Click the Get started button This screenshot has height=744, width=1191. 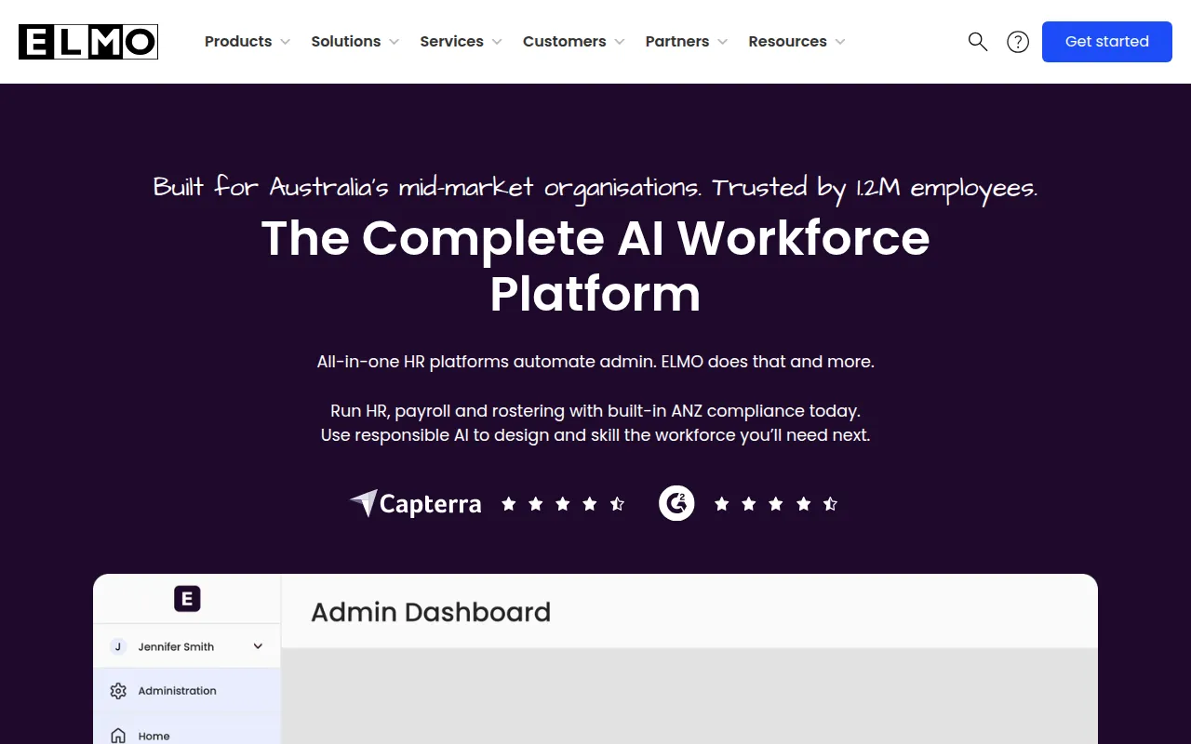(x=1107, y=42)
